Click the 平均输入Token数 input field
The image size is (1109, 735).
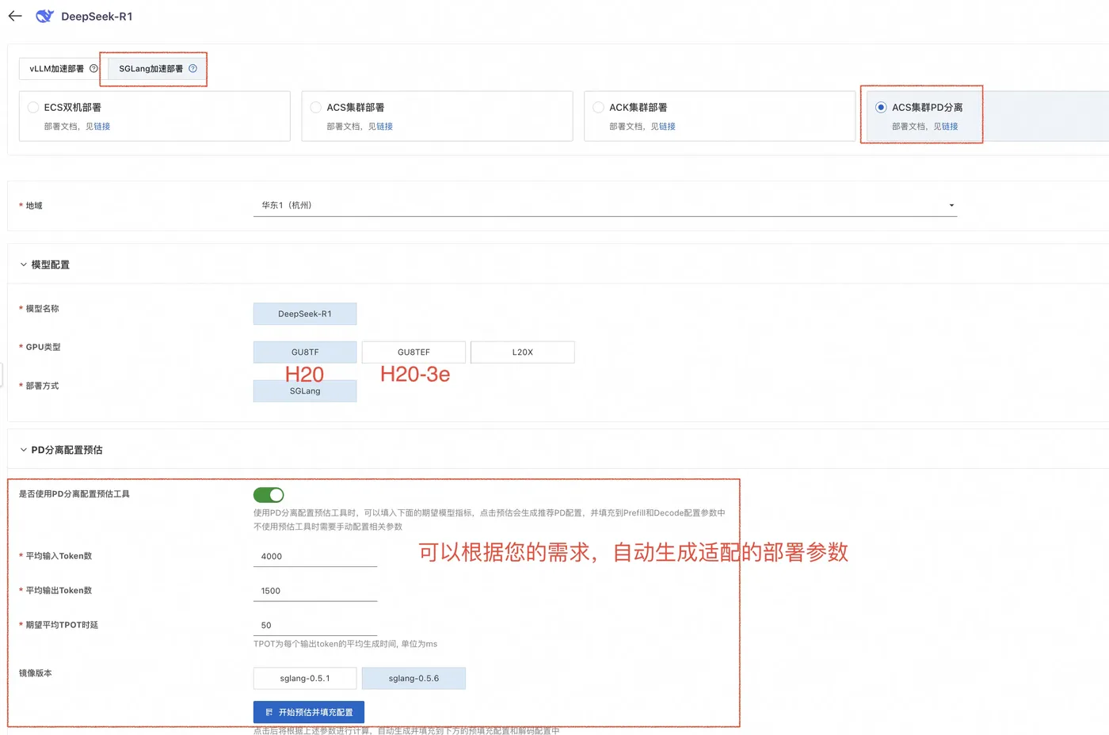click(x=315, y=556)
